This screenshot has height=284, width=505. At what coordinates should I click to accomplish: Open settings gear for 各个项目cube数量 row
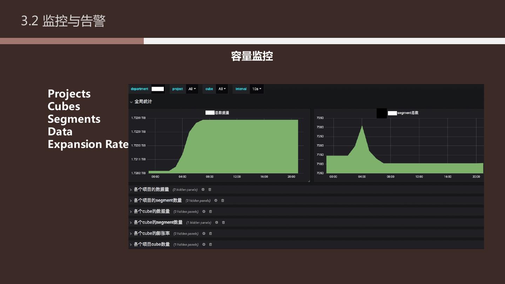click(x=204, y=244)
